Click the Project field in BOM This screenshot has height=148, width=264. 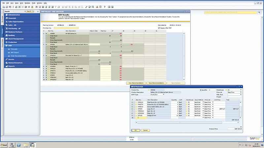click(x=235, y=97)
